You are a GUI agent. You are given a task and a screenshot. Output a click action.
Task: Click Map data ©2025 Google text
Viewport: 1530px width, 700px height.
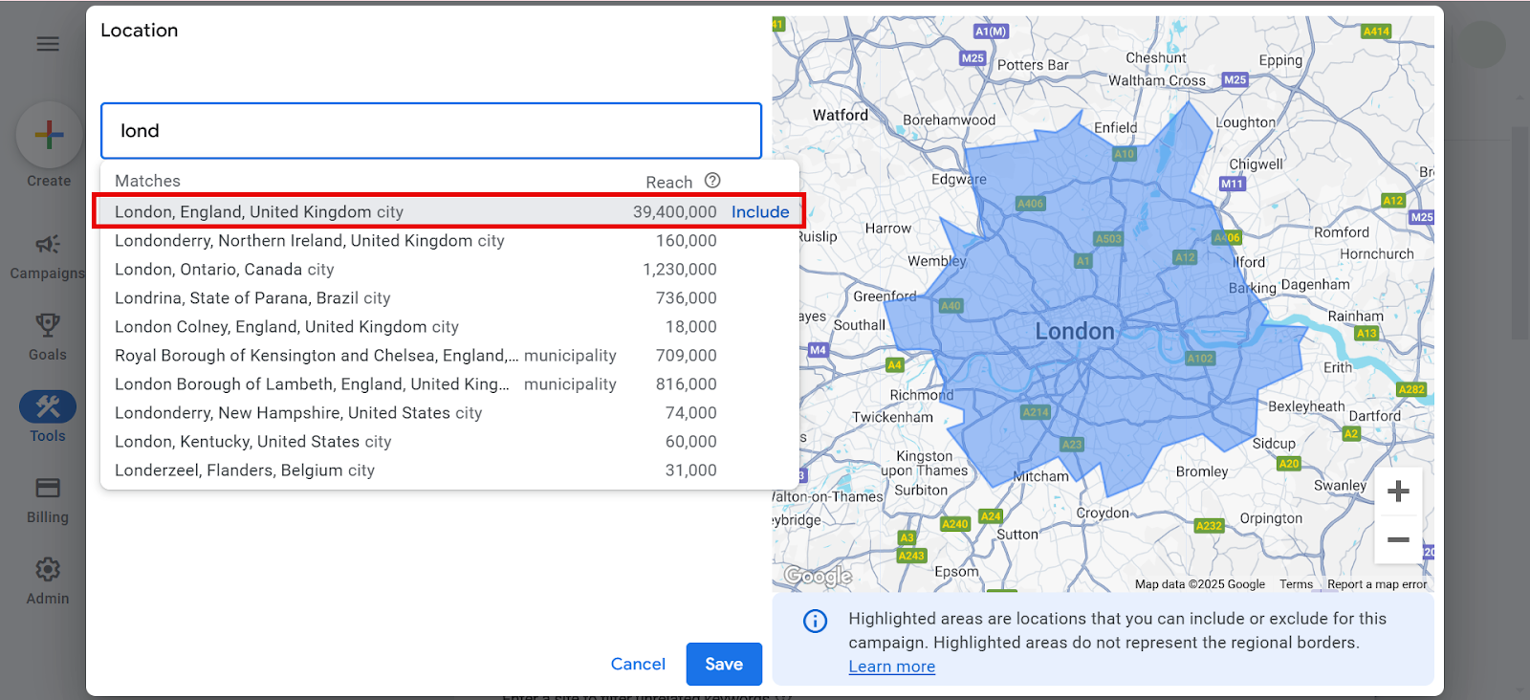pyautogui.click(x=1199, y=584)
